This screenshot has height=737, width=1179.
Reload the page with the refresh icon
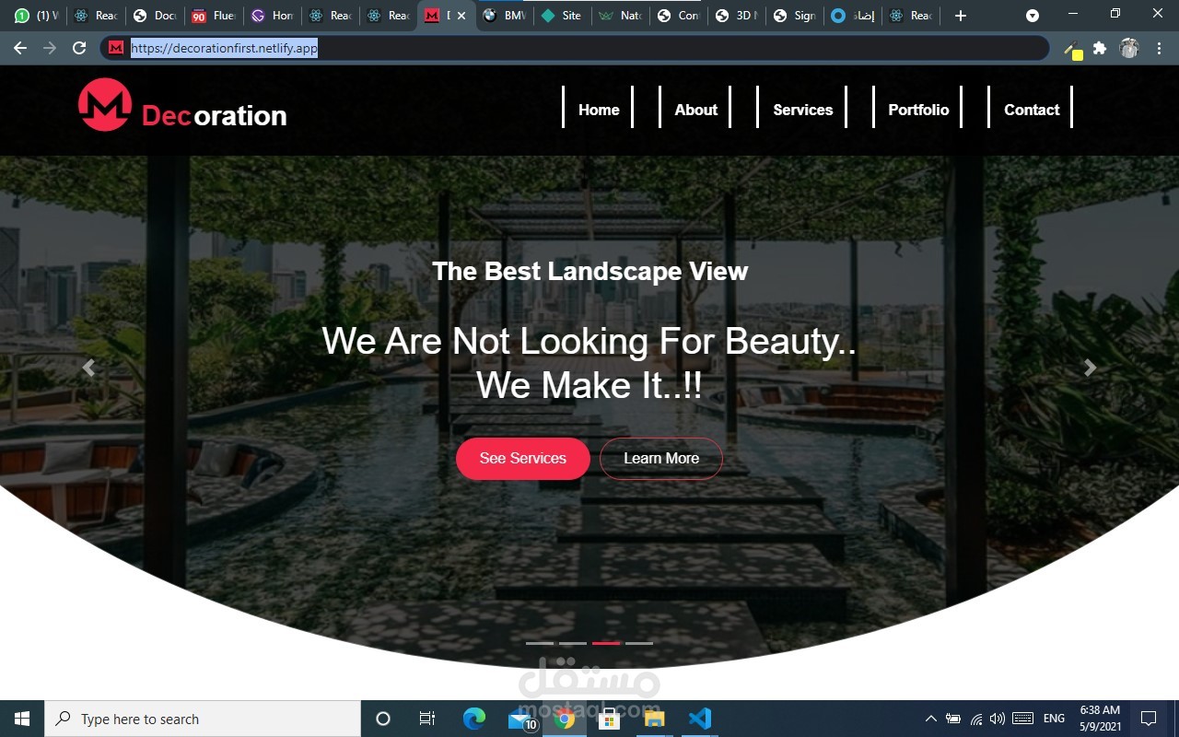tap(79, 48)
